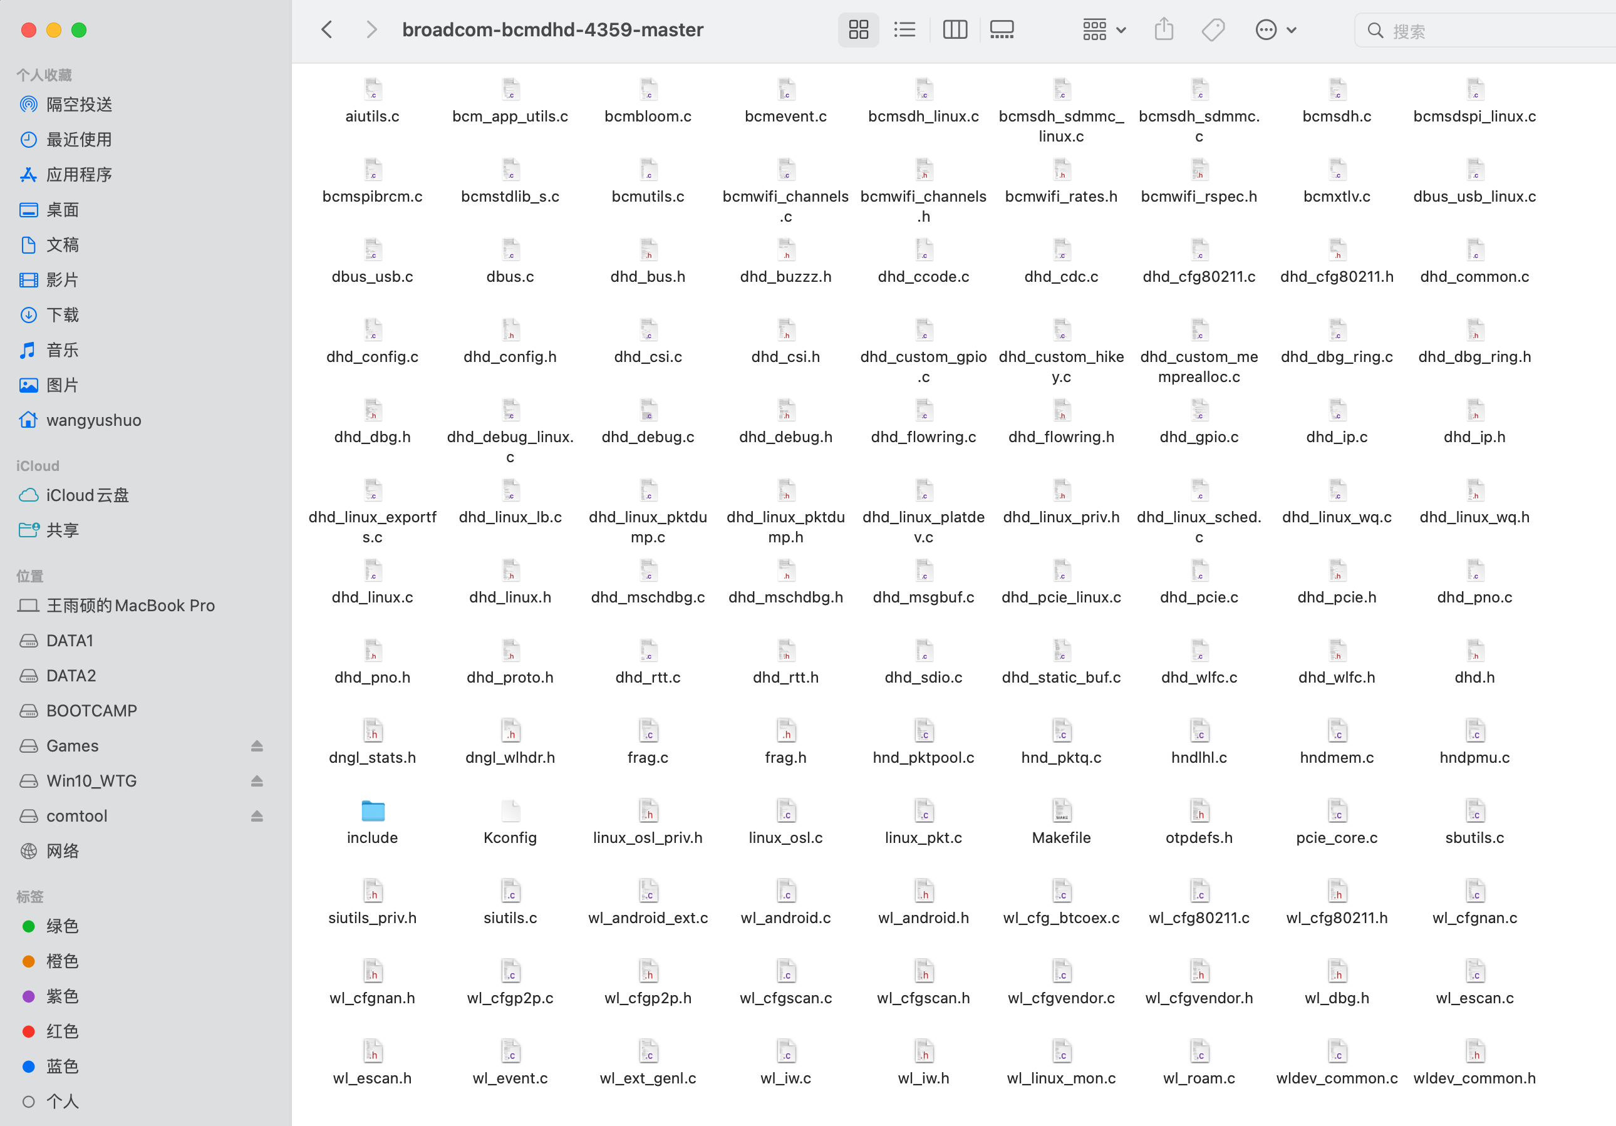The image size is (1616, 1126).
Task: Select 应用程序 in the sidebar
Action: [79, 175]
